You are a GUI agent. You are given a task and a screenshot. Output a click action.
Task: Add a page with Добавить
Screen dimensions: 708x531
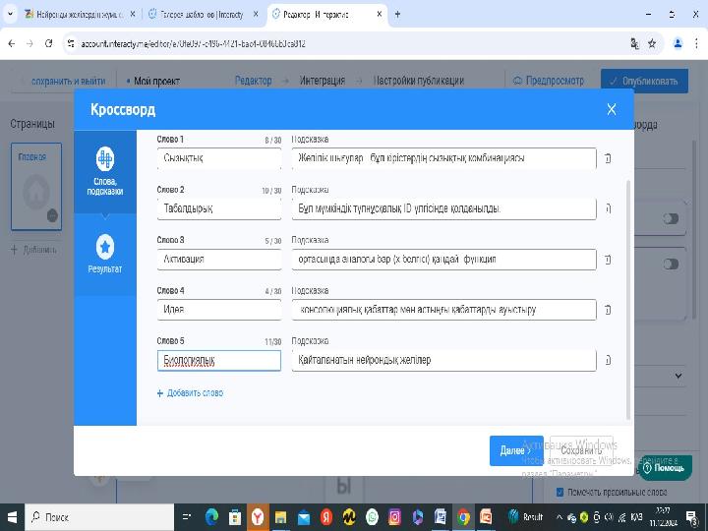pos(34,250)
